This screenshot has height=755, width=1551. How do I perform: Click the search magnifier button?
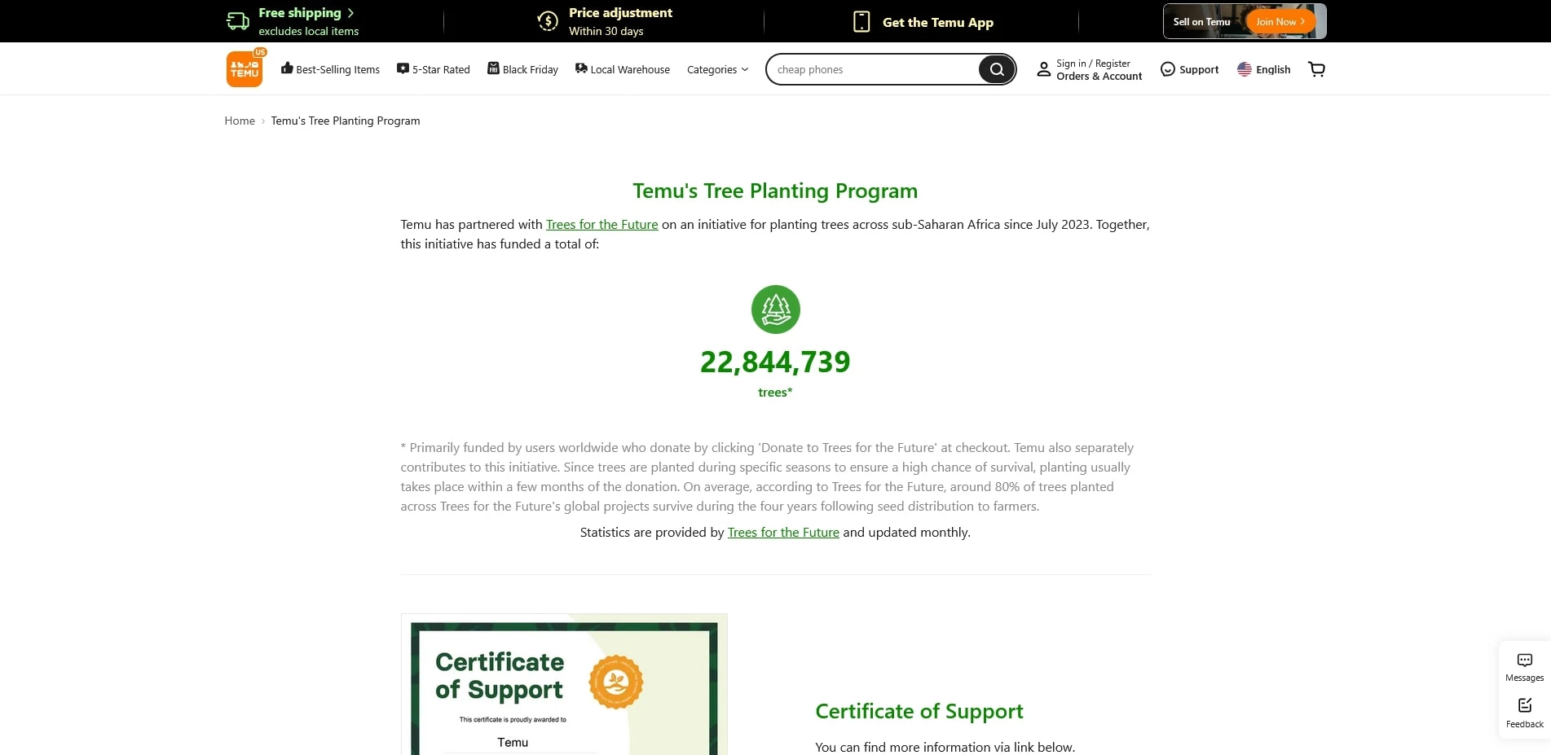tap(996, 69)
